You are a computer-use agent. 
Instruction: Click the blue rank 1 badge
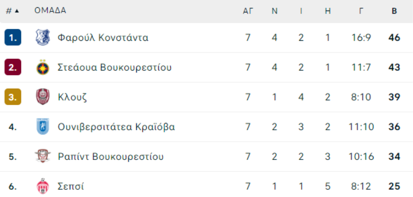point(13,37)
